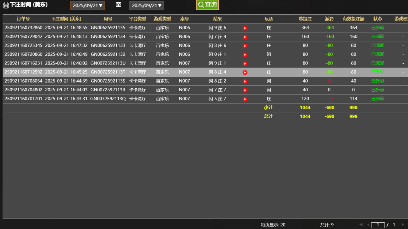Open the start date dropdown

[x=88, y=5]
